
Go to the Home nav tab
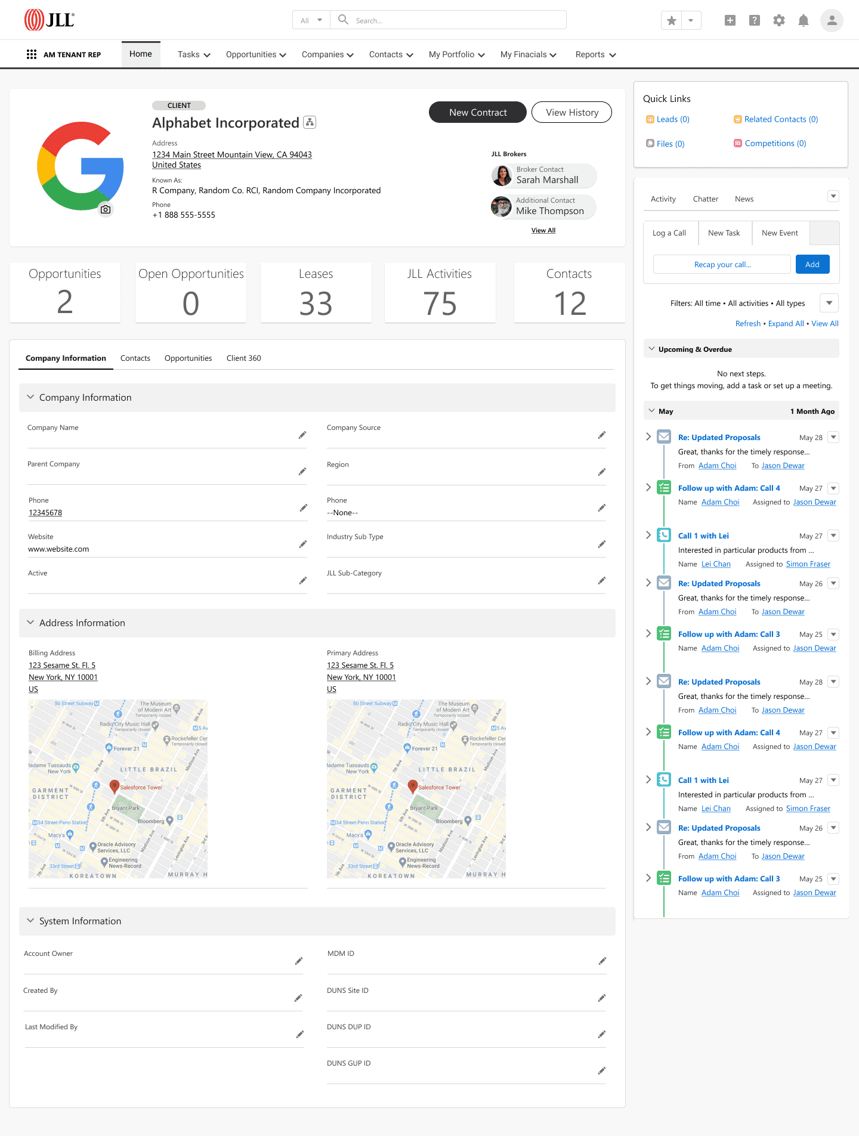tap(141, 54)
